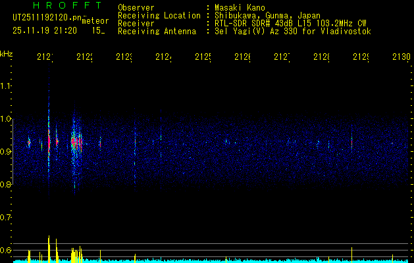This screenshot has height=263, width=414.
Task: Select the observer name Masaki Kano
Action: (x=240, y=8)
